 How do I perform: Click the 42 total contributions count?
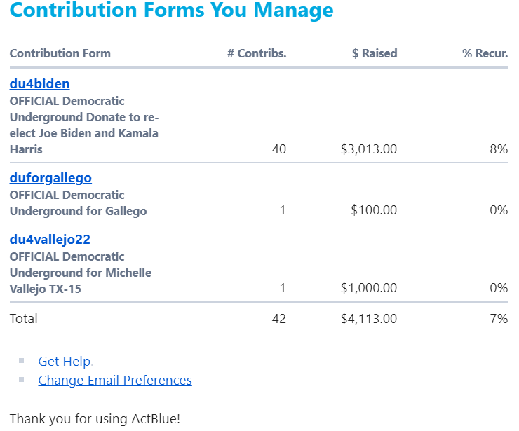(278, 319)
